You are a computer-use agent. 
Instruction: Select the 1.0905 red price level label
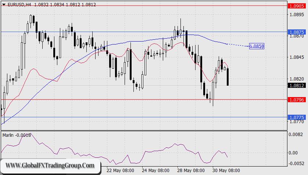click(x=297, y=6)
